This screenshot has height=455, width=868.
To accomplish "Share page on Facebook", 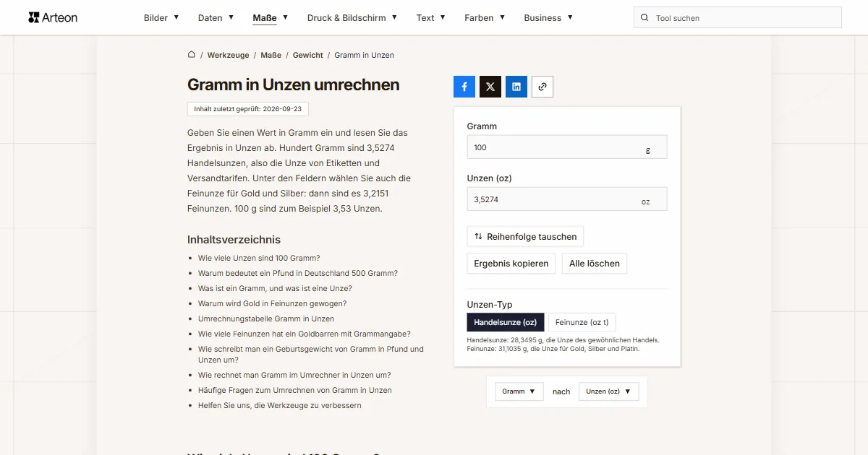I will click(x=464, y=87).
